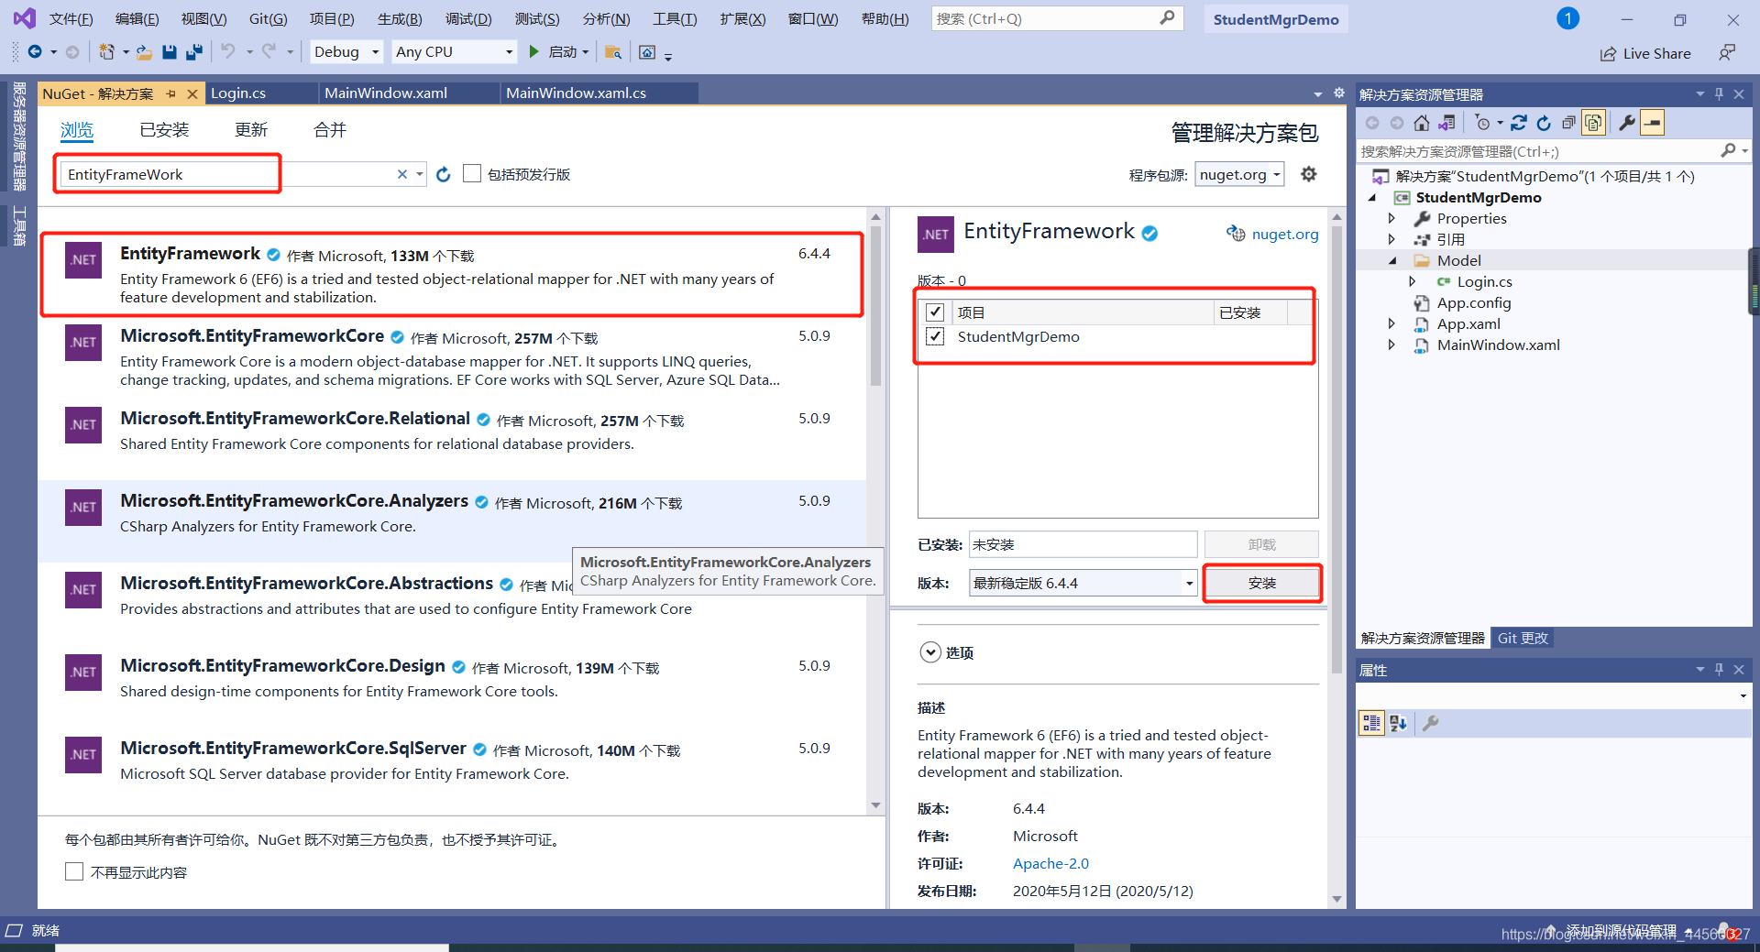The height and width of the screenshot is (952, 1760).
Task: Click the Visual Studio search box (Ctrl+Q)
Action: tap(1057, 18)
